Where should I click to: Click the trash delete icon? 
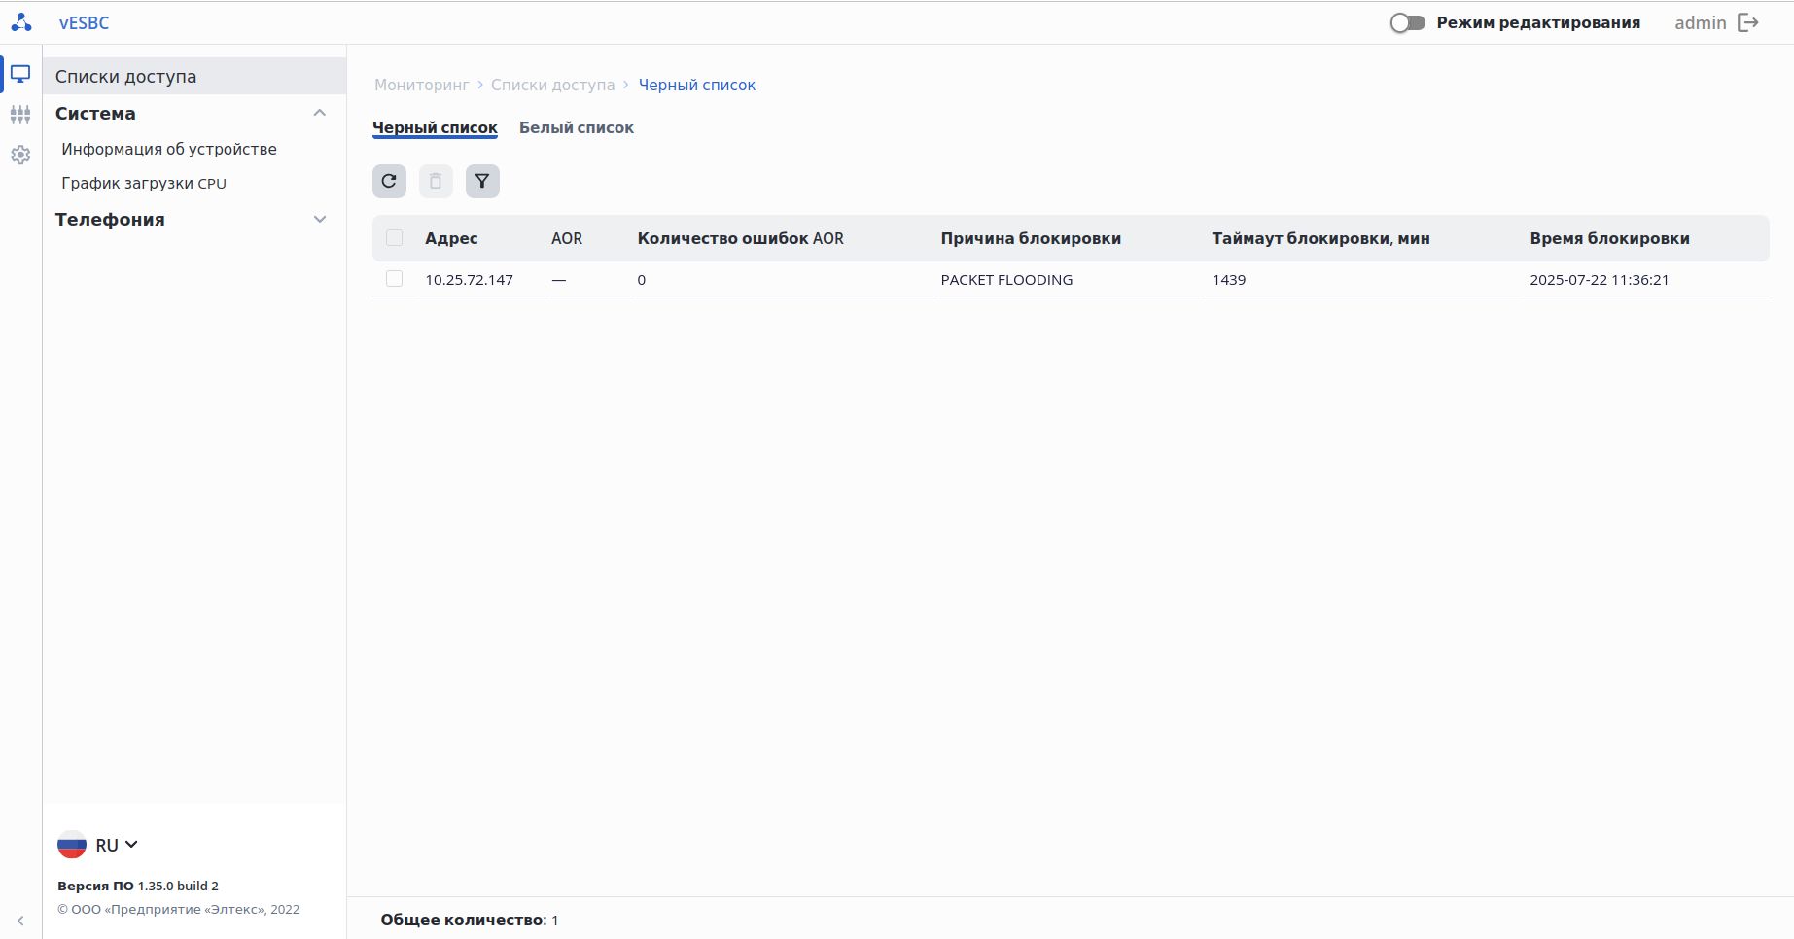436,181
